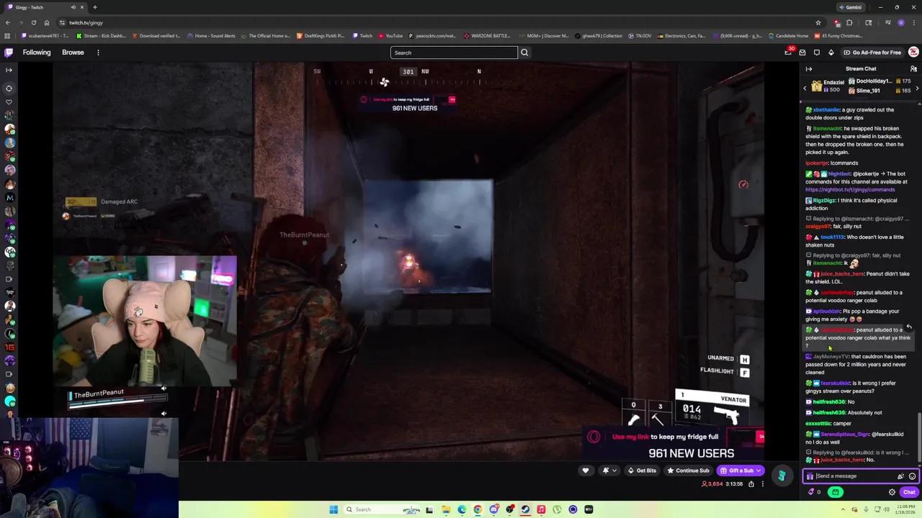Open the Browse page
Image resolution: width=922 pixels, height=518 pixels.
coord(73,53)
